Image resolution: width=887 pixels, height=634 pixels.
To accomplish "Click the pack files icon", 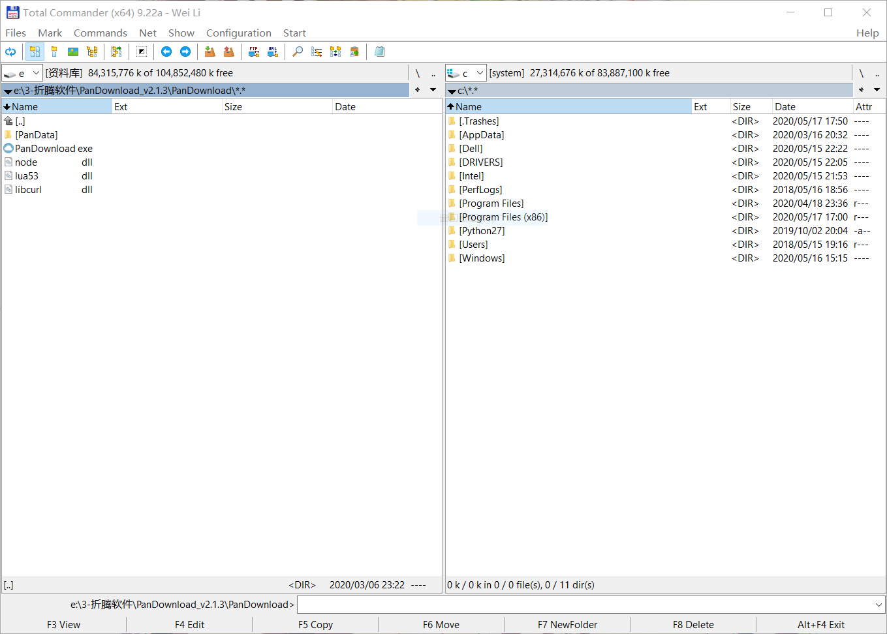I will tap(210, 52).
